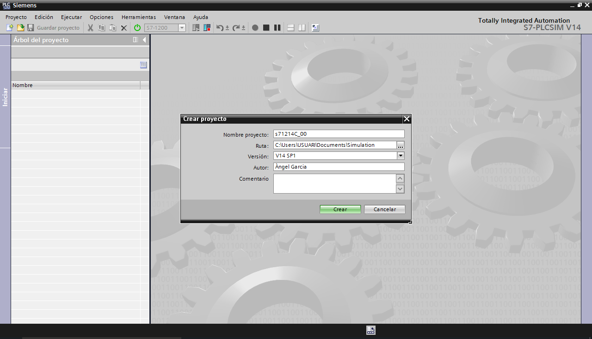This screenshot has width=592, height=339.
Task: Open the Herramientas menu
Action: [139, 17]
